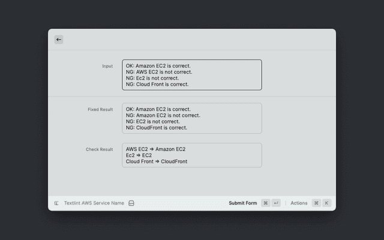The width and height of the screenshot is (384, 240).
Task: Click the Command key icon next to Actions
Action: 316,203
